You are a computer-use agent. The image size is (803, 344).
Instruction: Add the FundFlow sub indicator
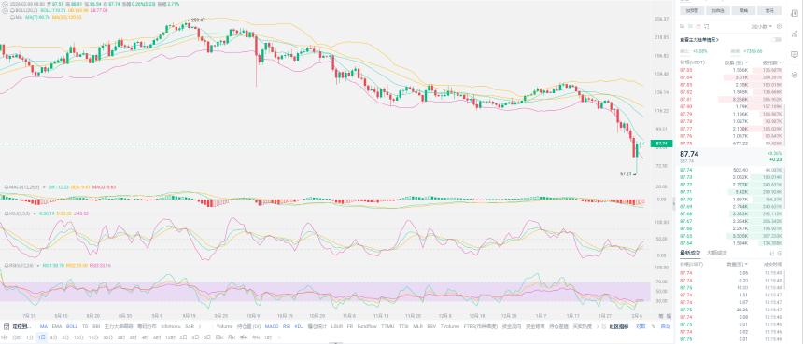(367, 326)
